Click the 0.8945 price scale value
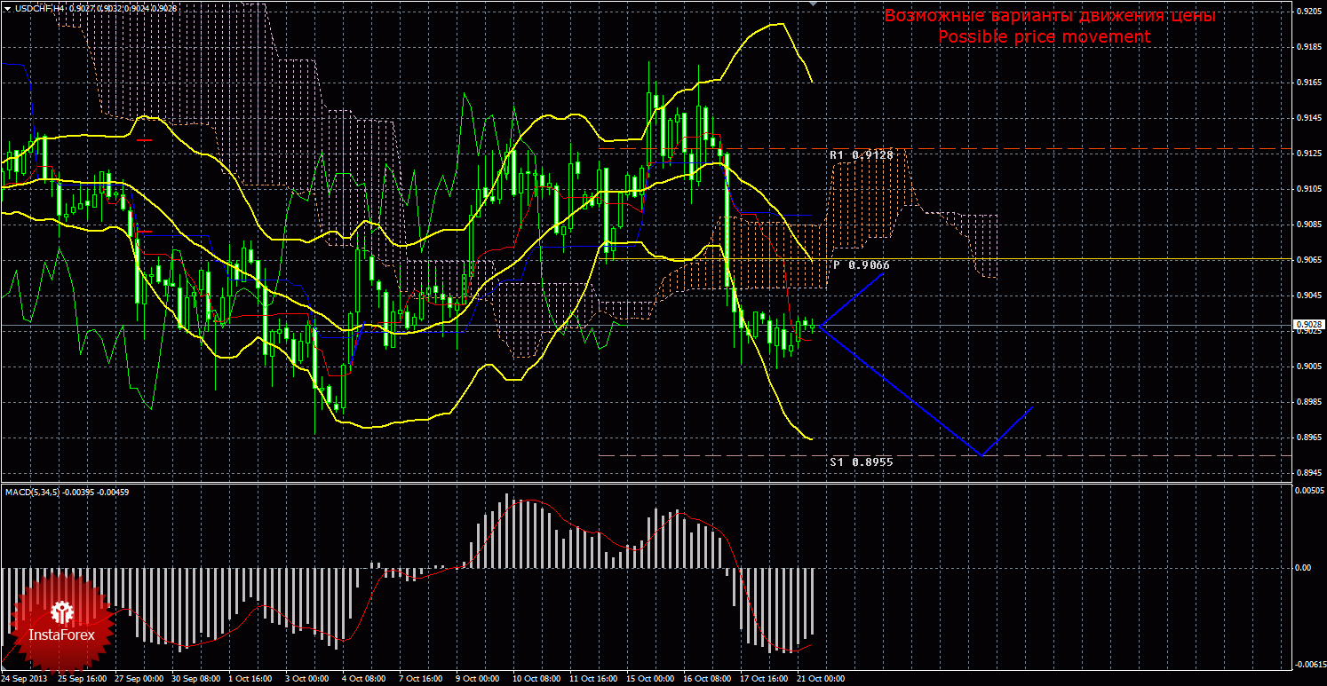Image resolution: width=1327 pixels, height=686 pixels. coord(1308,473)
